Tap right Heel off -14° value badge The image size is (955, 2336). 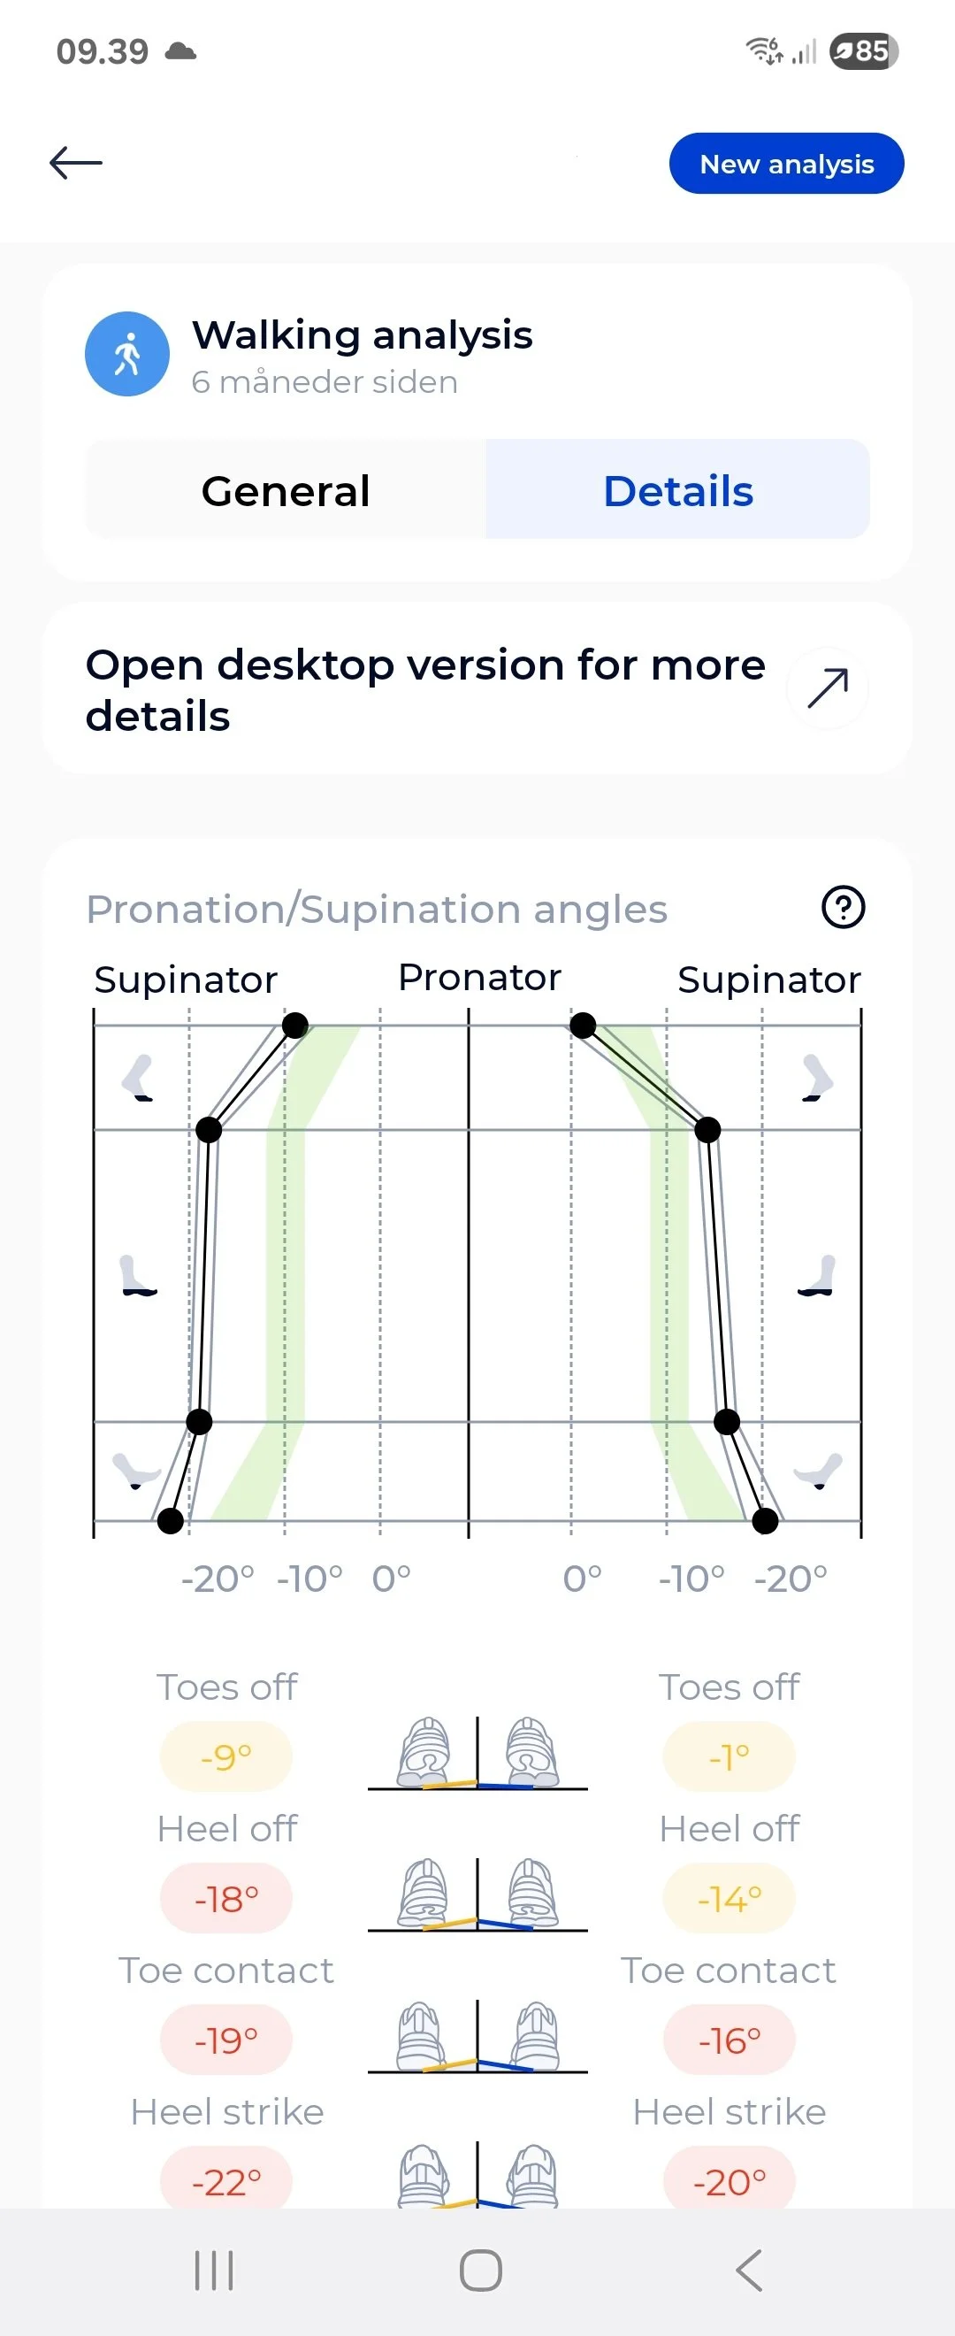[730, 1898]
